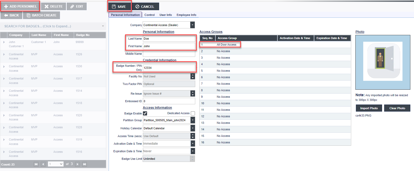Screen dimensions: 414x171
Task: Click the Middle Name input field
Action: click(169, 54)
